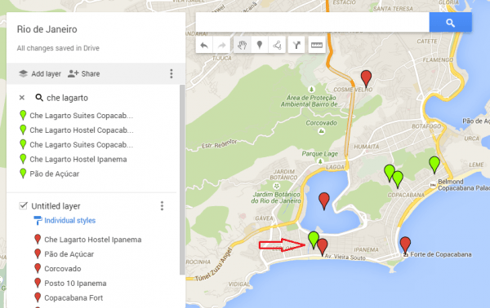Click the red marker in Cosme Velho
This screenshot has height=308, width=490.
(366, 79)
